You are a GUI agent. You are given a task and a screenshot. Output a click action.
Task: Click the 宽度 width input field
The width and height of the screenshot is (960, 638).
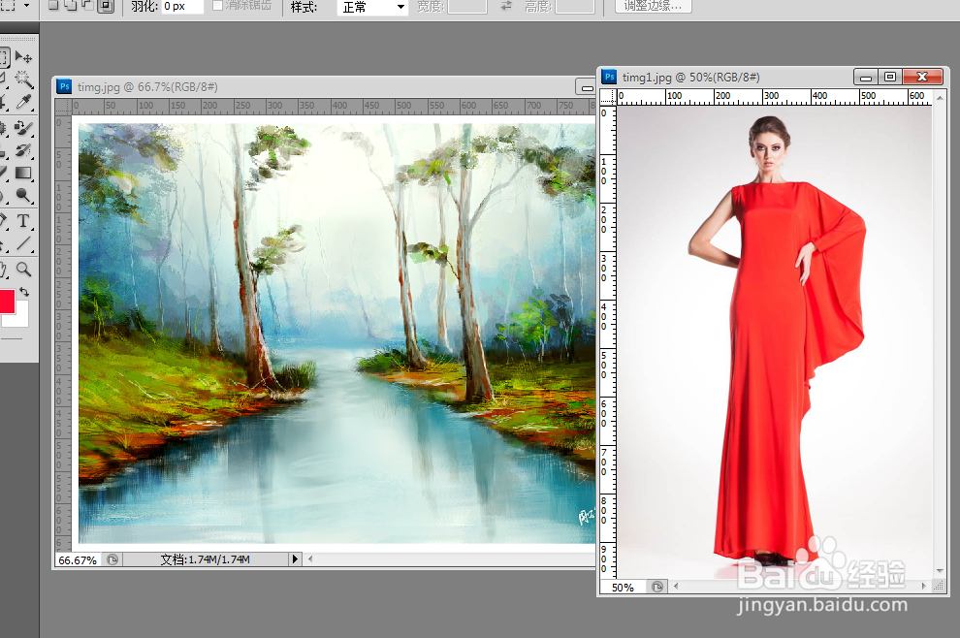click(467, 7)
